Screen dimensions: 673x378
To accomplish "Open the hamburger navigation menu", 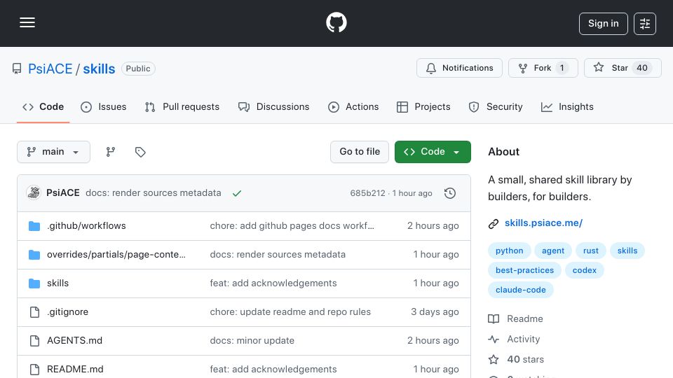I will point(27,22).
